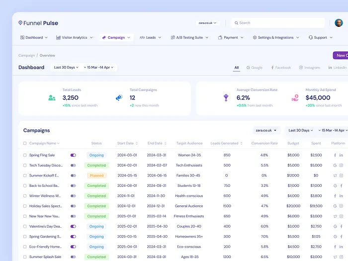
Task: Click LinkedIn icon in Spring Fling Sale row
Action: coord(341,155)
